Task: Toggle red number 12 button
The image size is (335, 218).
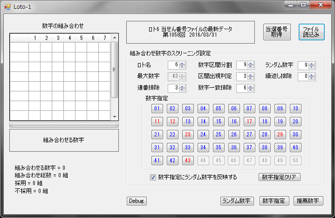Action: point(172,122)
